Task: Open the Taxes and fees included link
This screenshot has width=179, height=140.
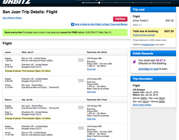Action: (x=144, y=35)
